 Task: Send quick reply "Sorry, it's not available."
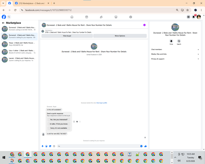(59, 128)
